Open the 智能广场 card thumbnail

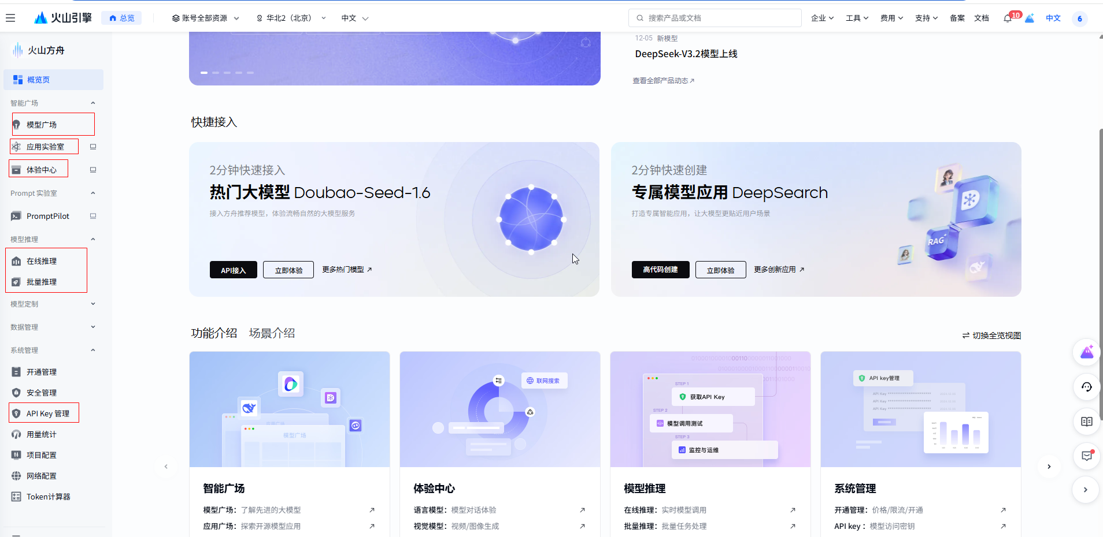(290, 409)
